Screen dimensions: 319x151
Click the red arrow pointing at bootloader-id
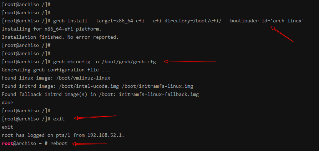coord(282,34)
